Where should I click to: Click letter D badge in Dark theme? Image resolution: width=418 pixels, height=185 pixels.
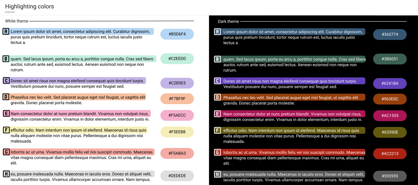[218, 97]
